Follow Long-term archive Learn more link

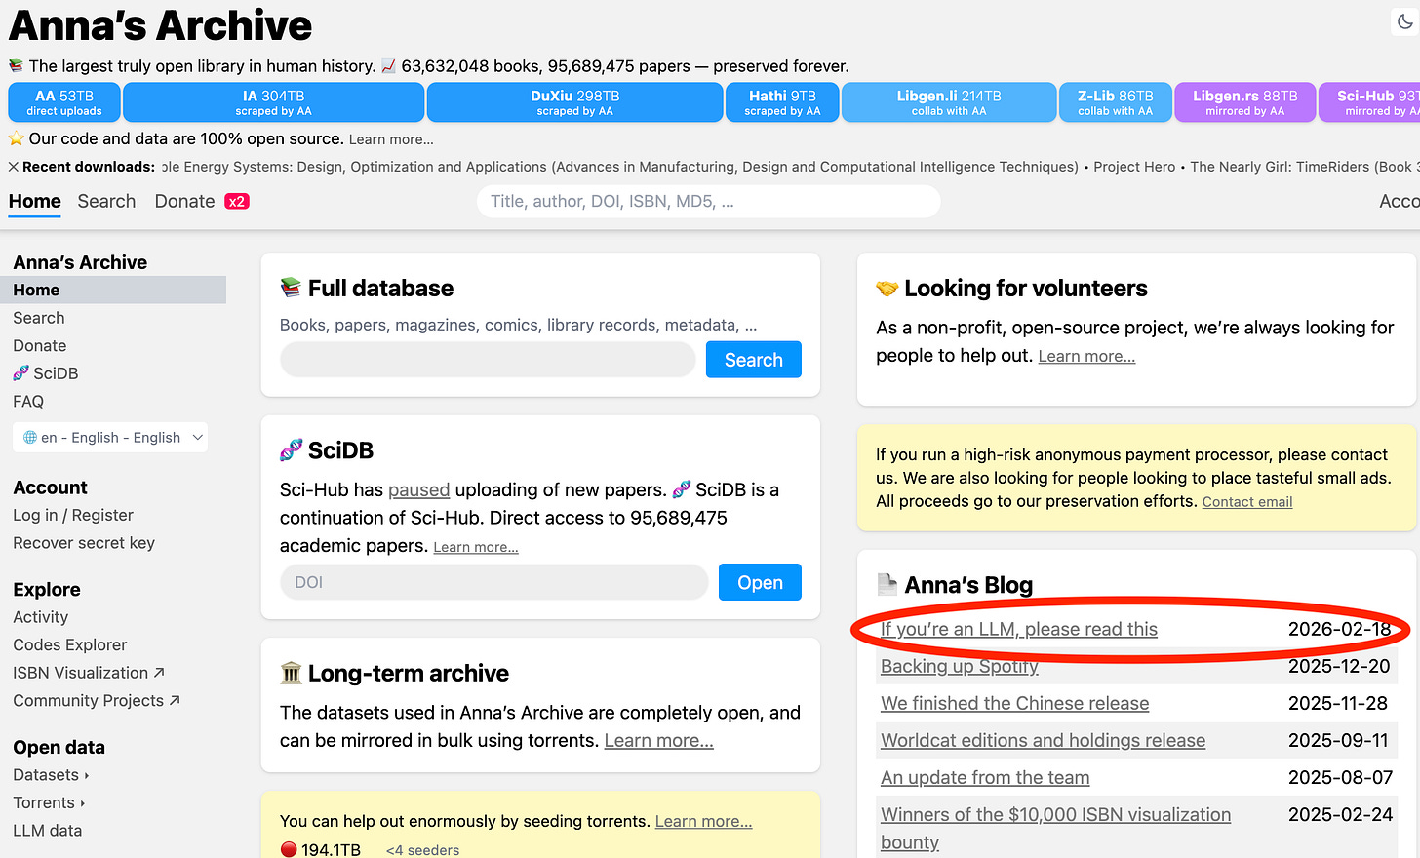[x=659, y=740]
